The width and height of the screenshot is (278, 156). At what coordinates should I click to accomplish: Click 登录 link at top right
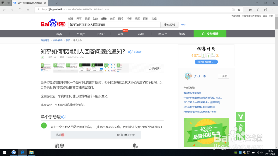(x=265, y=16)
